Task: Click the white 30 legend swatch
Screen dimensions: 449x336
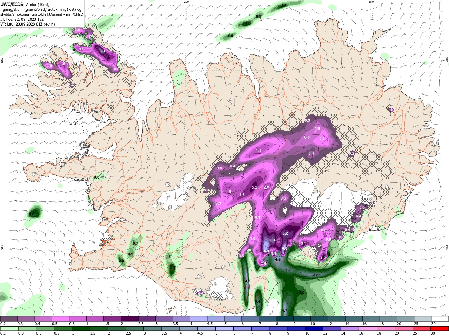Action: click(440, 319)
